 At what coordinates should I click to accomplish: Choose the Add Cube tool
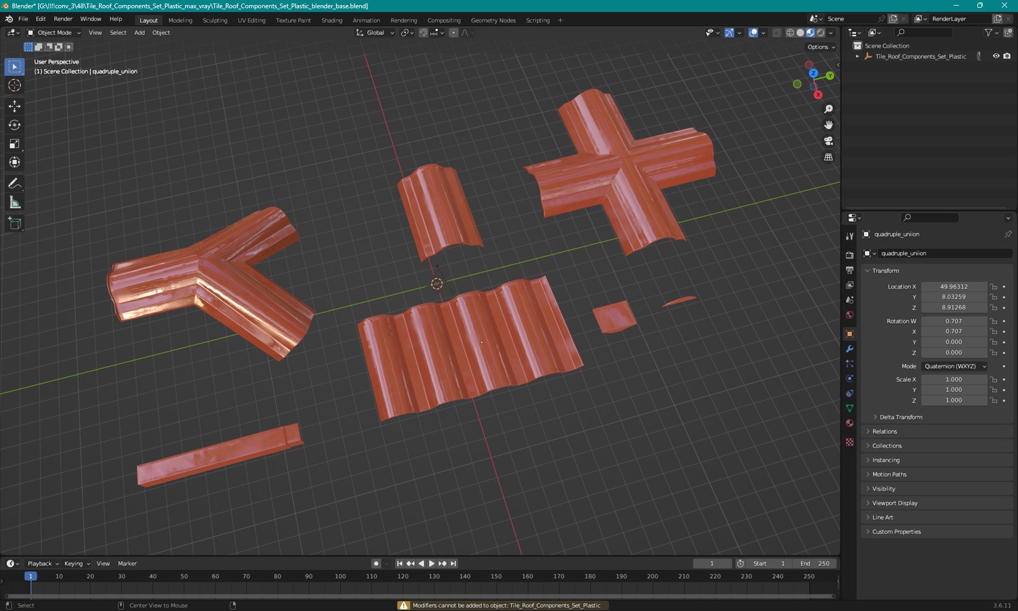[15, 223]
